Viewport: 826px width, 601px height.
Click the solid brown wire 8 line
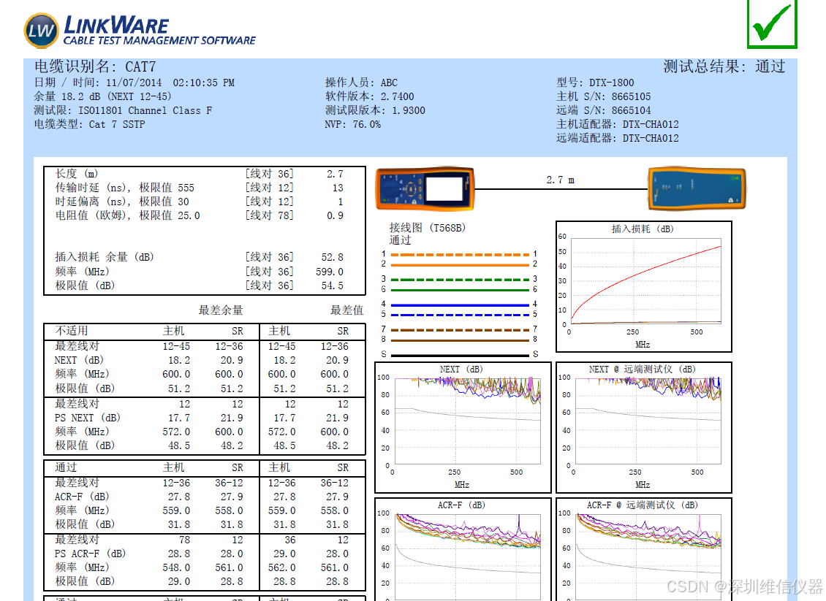coord(459,340)
